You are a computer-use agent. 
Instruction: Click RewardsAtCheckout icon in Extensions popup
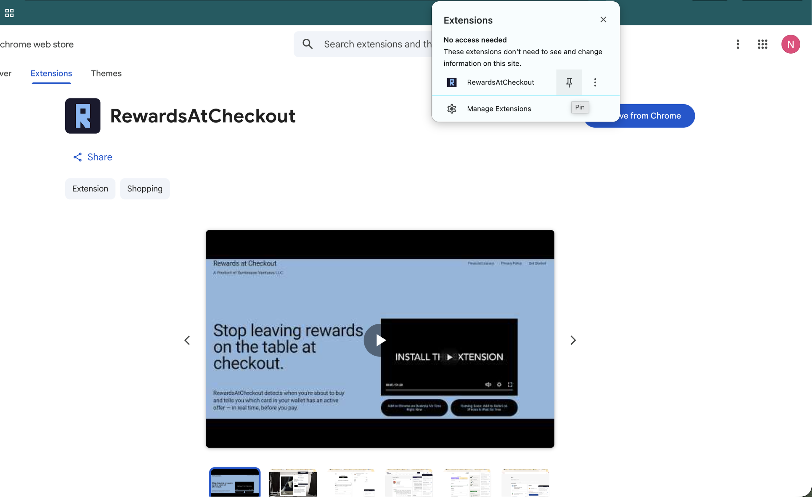[x=451, y=82]
